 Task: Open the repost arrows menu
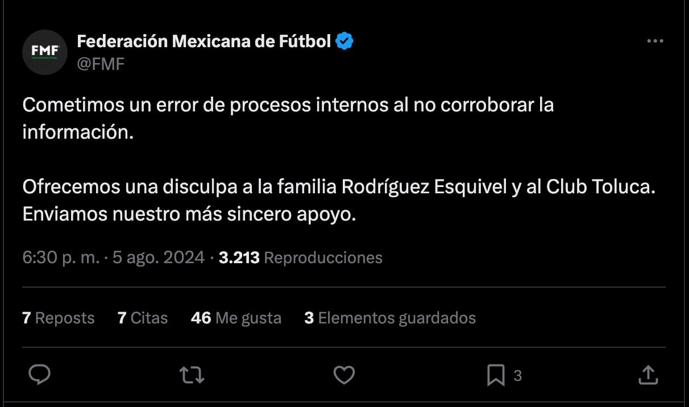click(x=192, y=375)
